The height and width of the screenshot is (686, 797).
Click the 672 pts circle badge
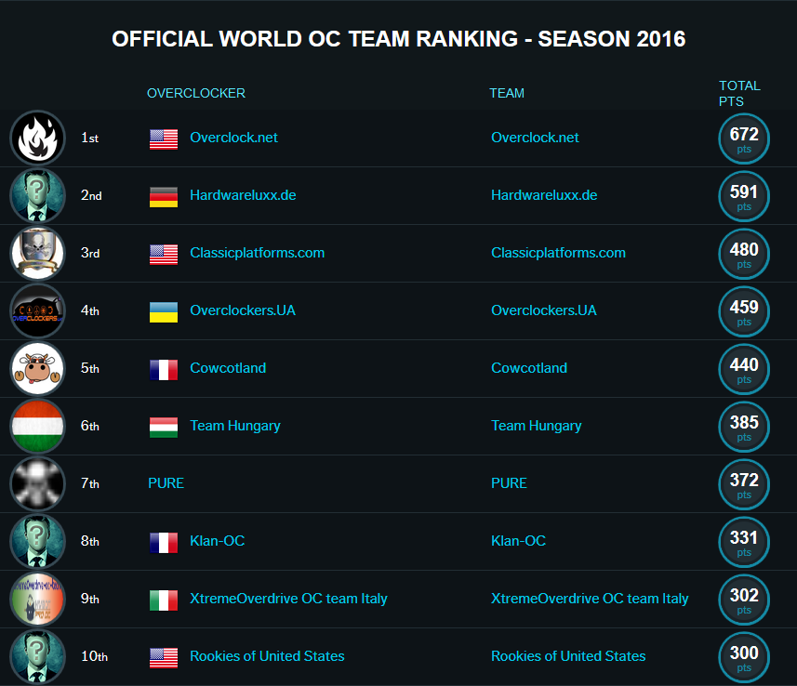tap(744, 139)
